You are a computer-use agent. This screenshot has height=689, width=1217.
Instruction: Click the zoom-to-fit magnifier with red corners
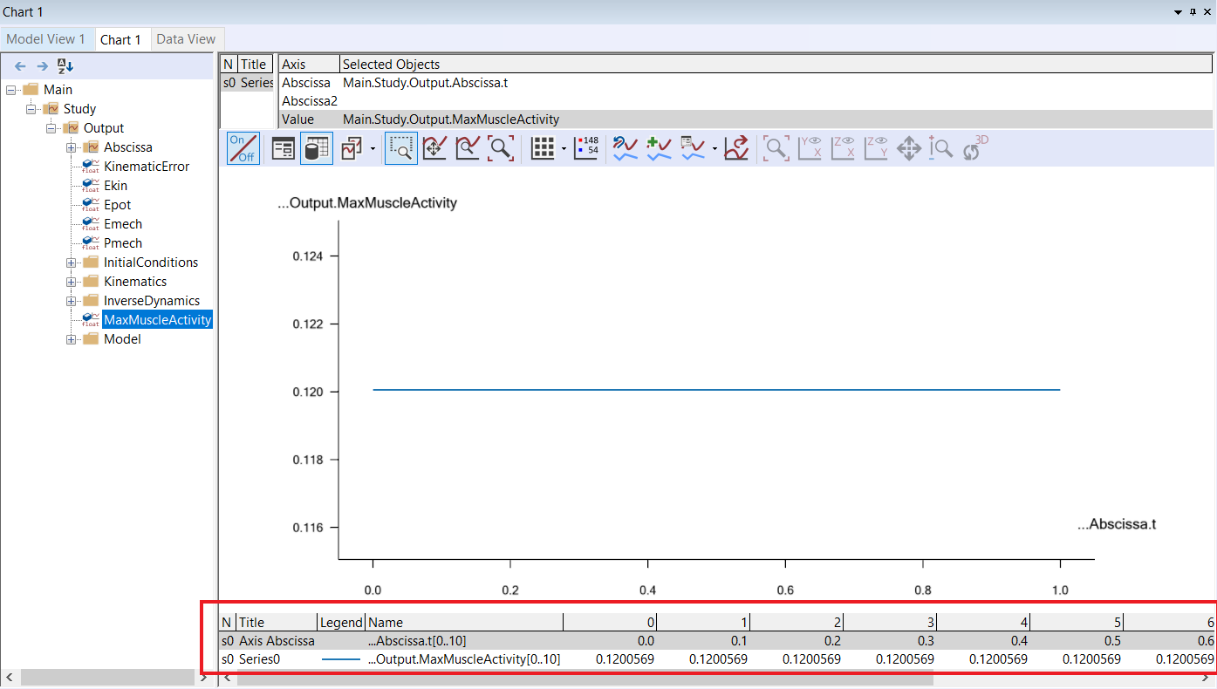pyautogui.click(x=501, y=148)
